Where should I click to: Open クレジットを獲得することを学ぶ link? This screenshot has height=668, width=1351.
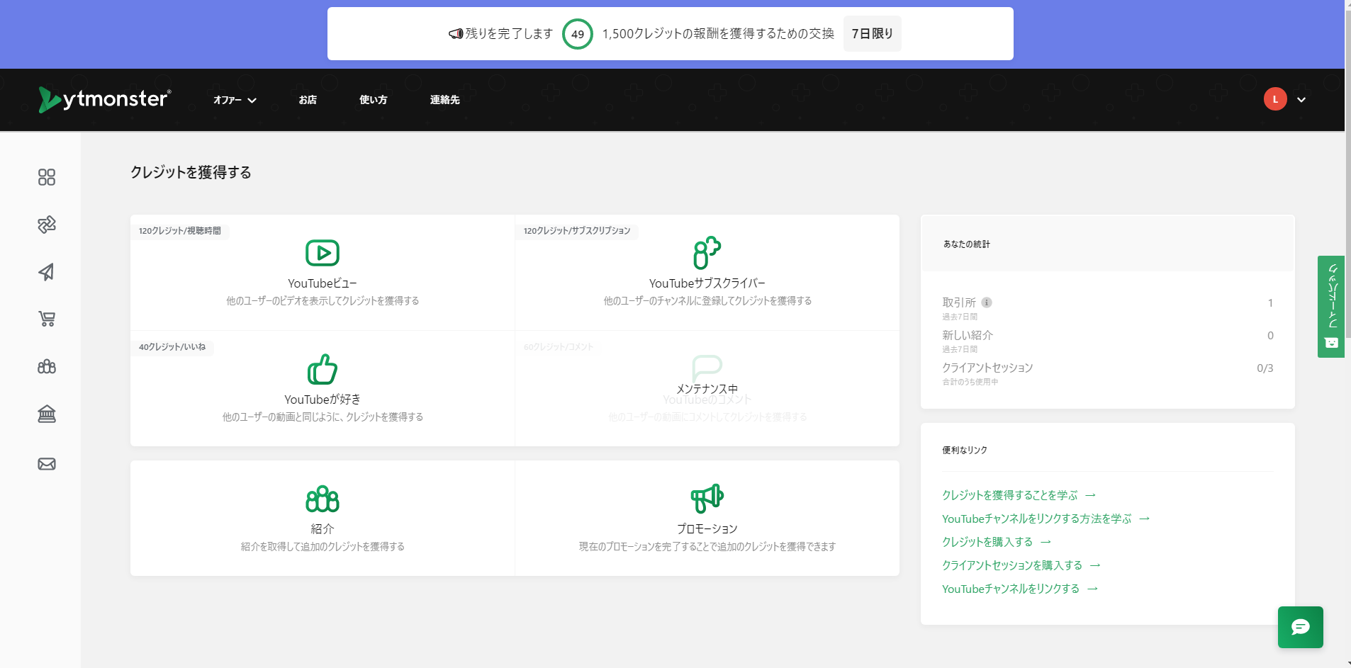pos(1019,495)
